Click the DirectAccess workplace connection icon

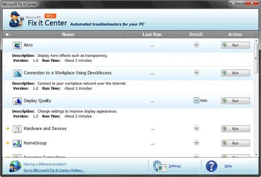click(x=17, y=73)
